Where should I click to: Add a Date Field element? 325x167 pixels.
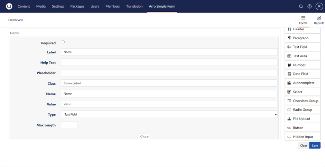tap(303, 74)
